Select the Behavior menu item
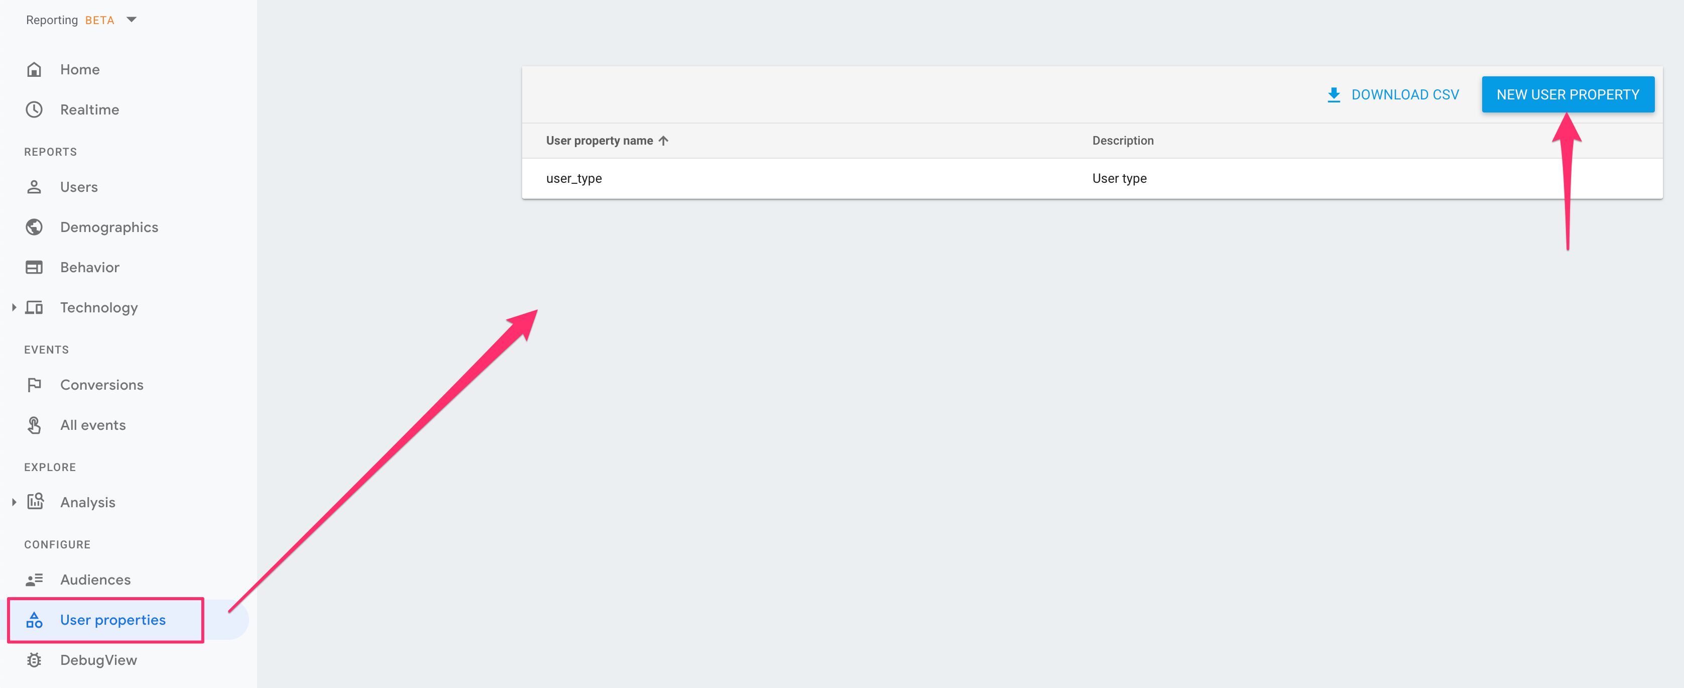Screen dimensions: 1684x688 tap(90, 267)
